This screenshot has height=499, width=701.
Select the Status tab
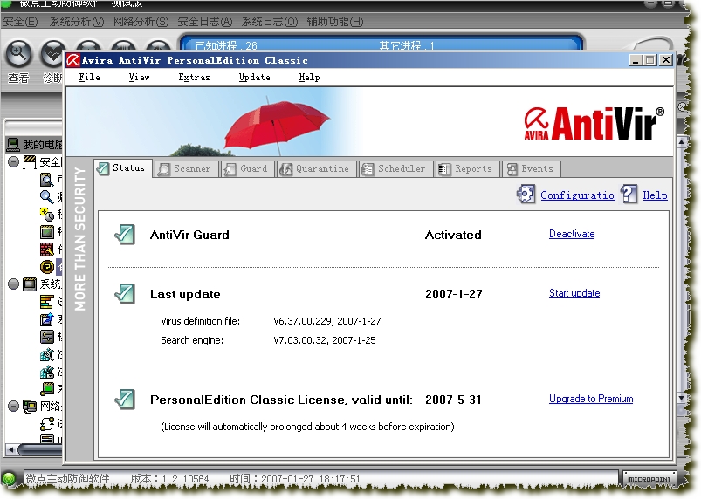click(x=123, y=168)
